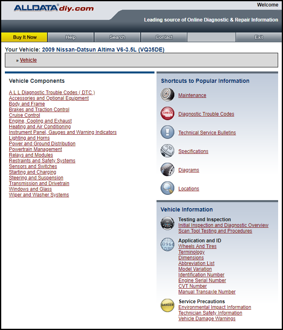Open A L L Diagnostic Trouble Codes ( DTC )
The image size is (283, 330).
tap(52, 93)
